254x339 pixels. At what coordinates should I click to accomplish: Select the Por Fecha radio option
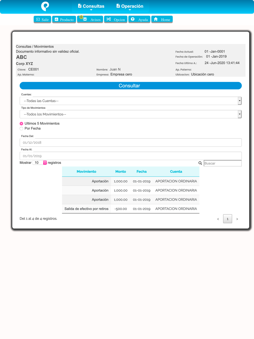coord(21,129)
